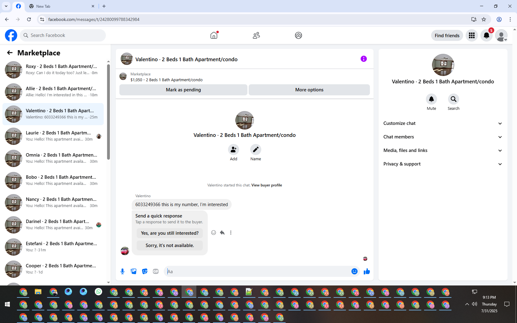The width and height of the screenshot is (517, 323).
Task: Attach a photo file to the message
Action: coord(134,271)
